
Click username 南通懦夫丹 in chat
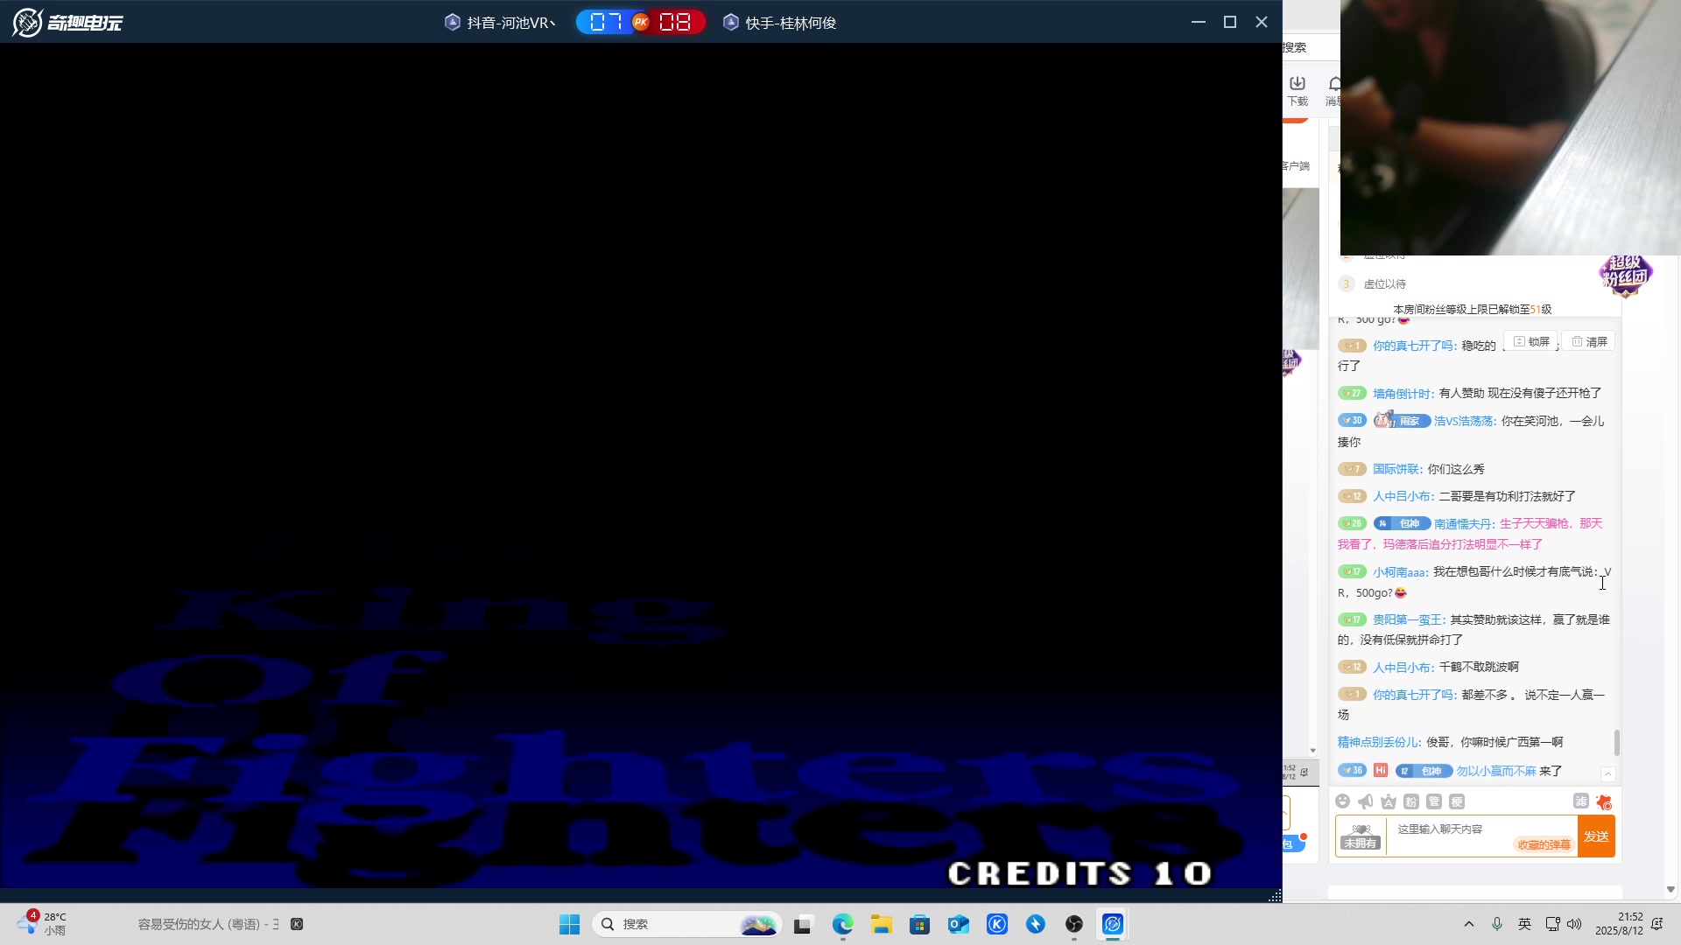1465,524
